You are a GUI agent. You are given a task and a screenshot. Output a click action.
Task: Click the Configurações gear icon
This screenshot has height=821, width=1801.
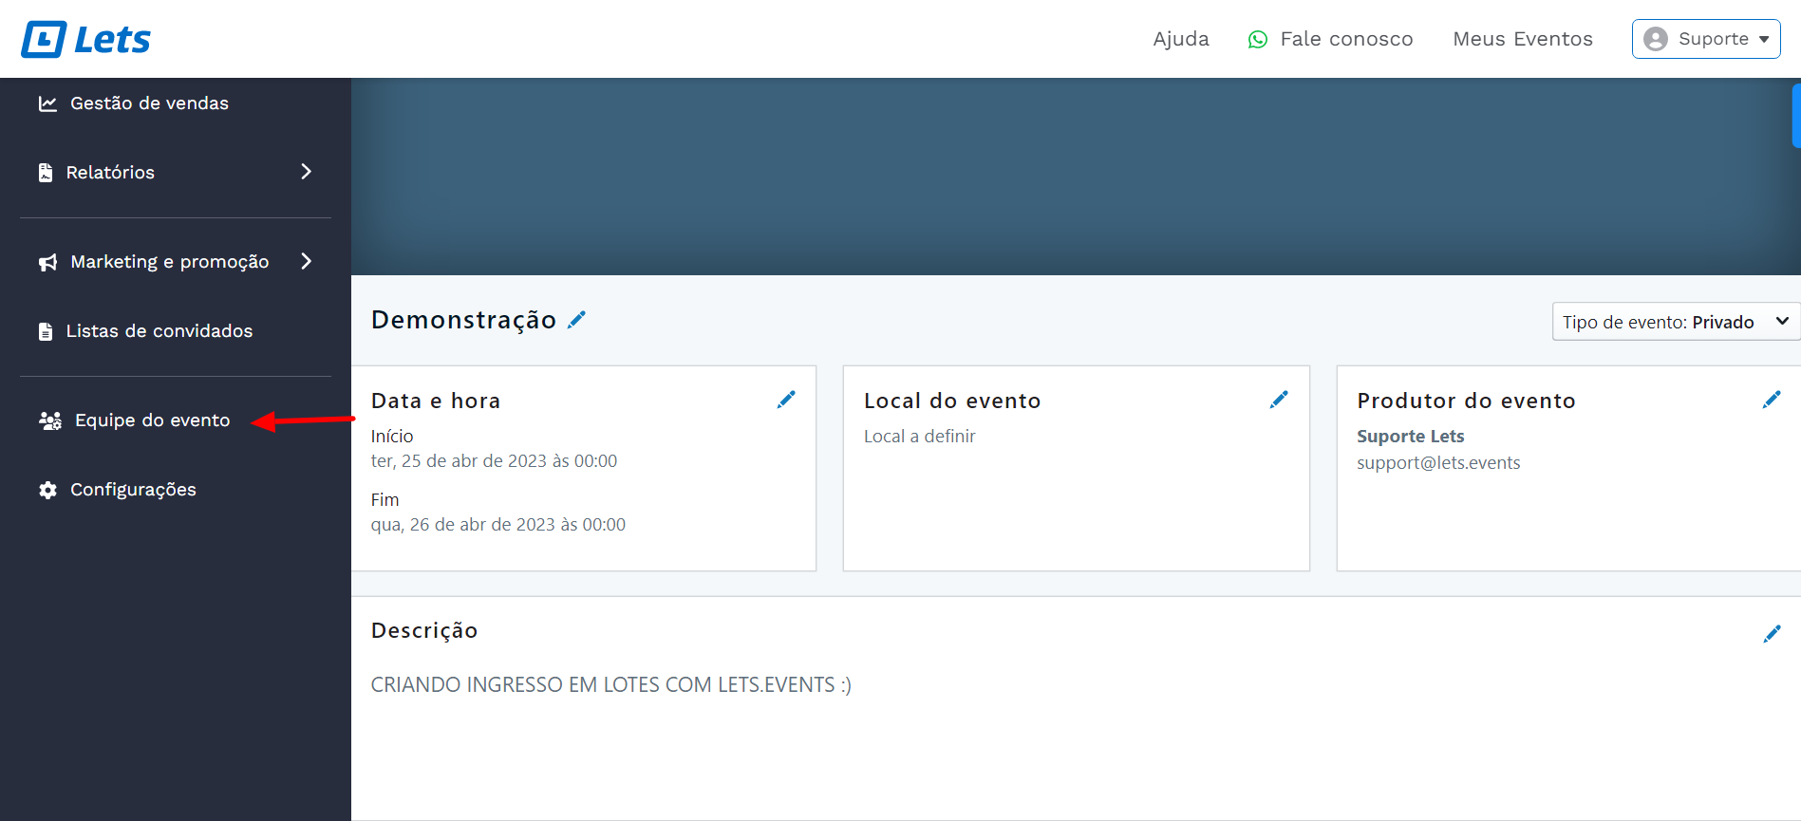[47, 490]
